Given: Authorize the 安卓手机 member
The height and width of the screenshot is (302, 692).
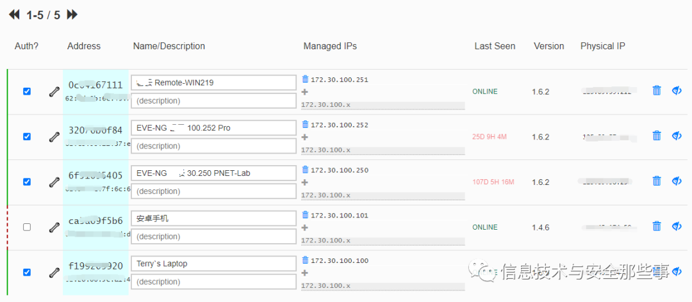Looking at the screenshot, I should click(27, 227).
